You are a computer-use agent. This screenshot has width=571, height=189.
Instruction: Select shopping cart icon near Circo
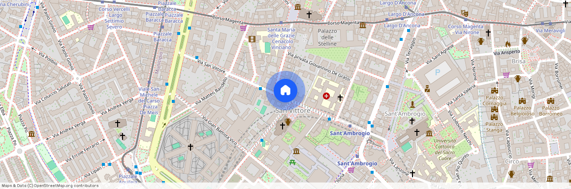click(x=531, y=165)
